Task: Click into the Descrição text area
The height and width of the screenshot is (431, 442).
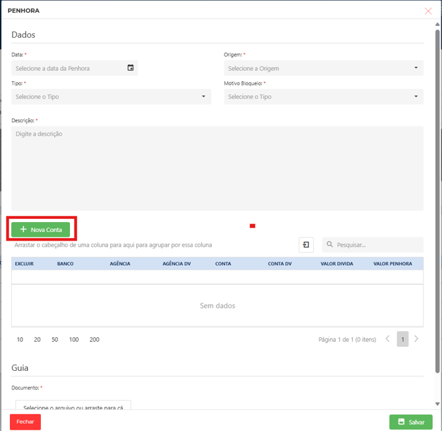Action: click(x=217, y=168)
